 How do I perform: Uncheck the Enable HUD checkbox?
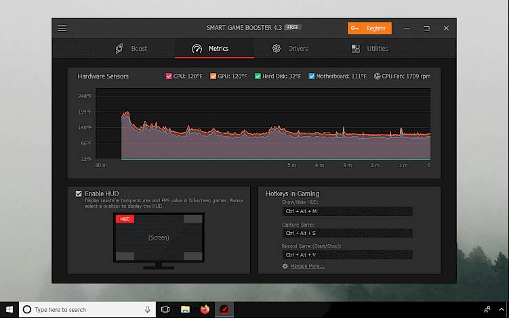tap(79, 194)
